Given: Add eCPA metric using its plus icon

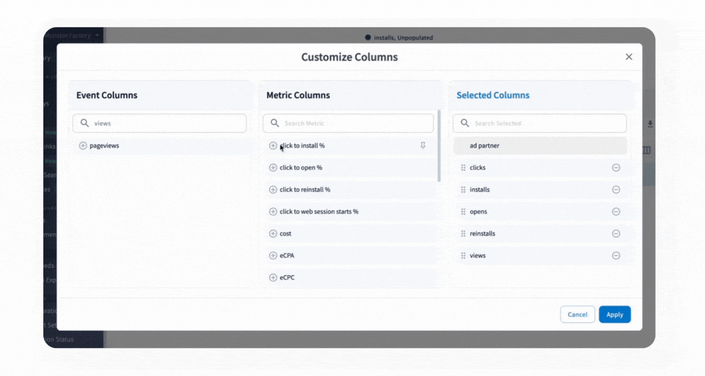Looking at the screenshot, I should pos(273,256).
